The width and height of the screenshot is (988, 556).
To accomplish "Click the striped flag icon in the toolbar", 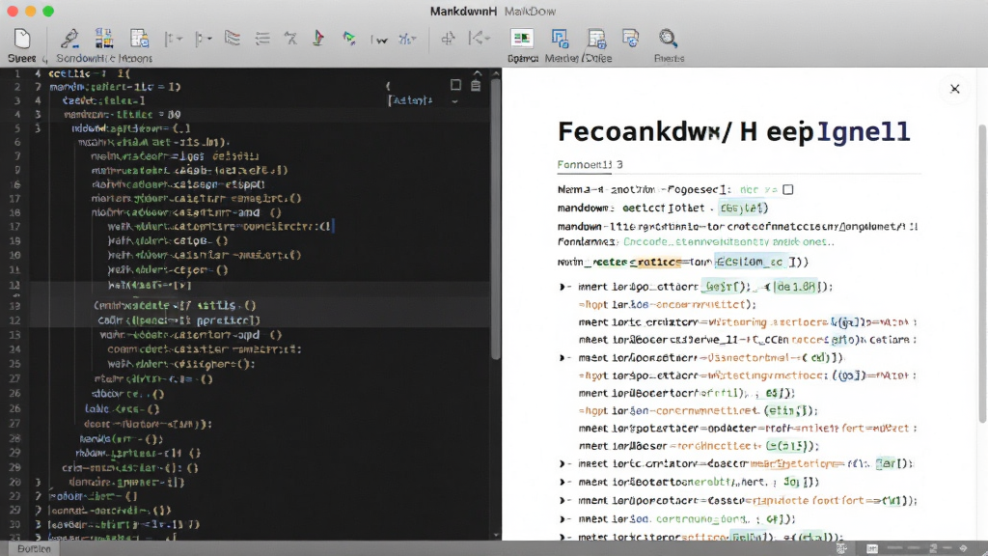I will pos(232,39).
